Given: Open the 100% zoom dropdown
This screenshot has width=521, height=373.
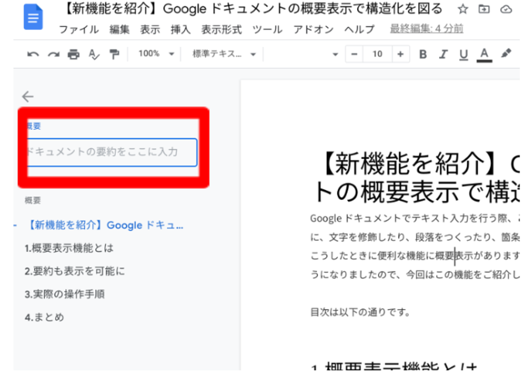Looking at the screenshot, I should [x=156, y=54].
